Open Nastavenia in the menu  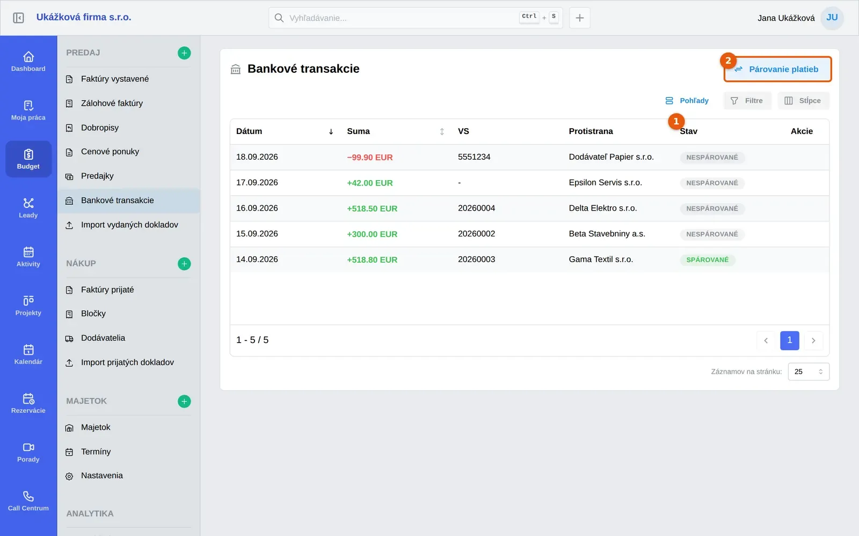click(128, 476)
